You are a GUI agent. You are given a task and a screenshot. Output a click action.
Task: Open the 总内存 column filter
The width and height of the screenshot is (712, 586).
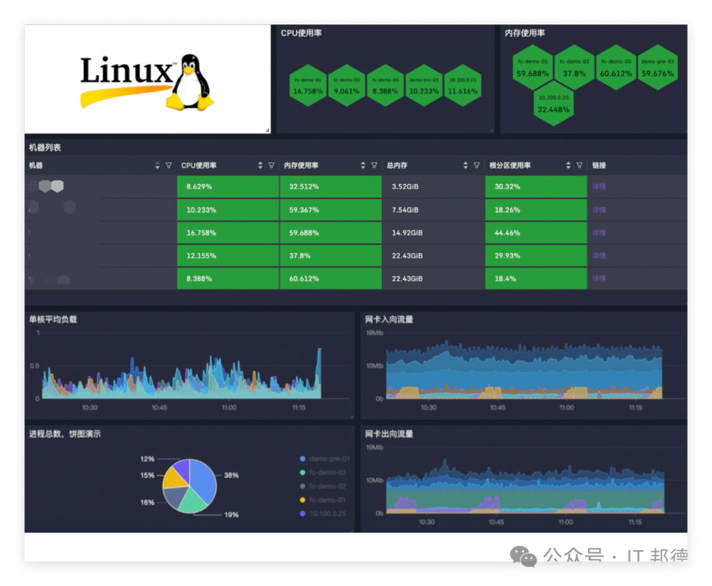tap(477, 165)
